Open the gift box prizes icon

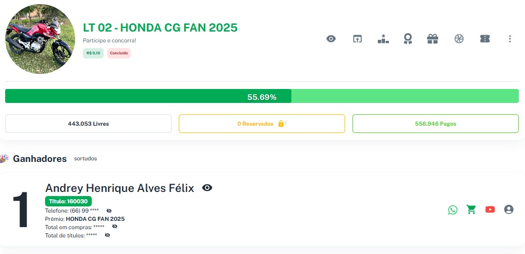tap(433, 39)
